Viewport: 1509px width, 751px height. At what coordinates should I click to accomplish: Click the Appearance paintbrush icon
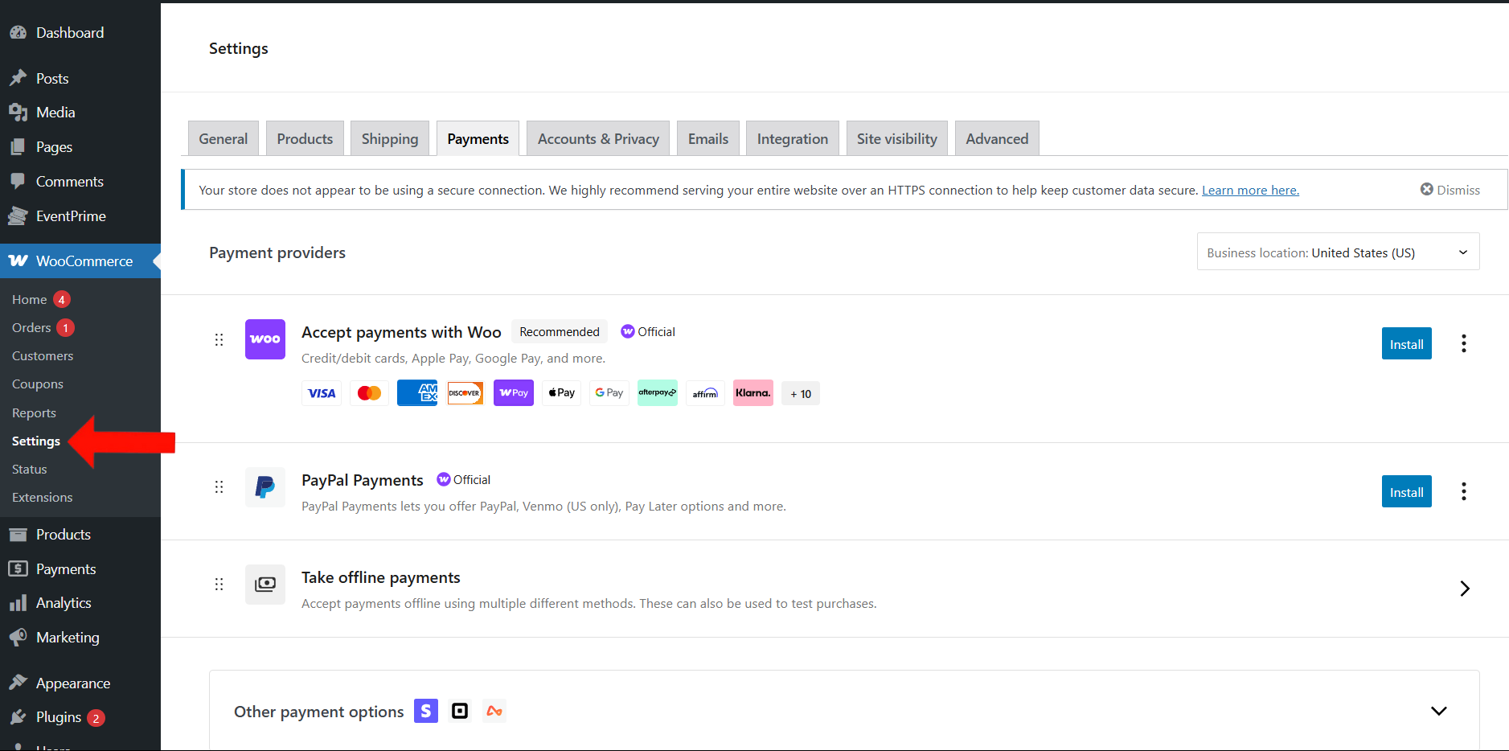[18, 683]
